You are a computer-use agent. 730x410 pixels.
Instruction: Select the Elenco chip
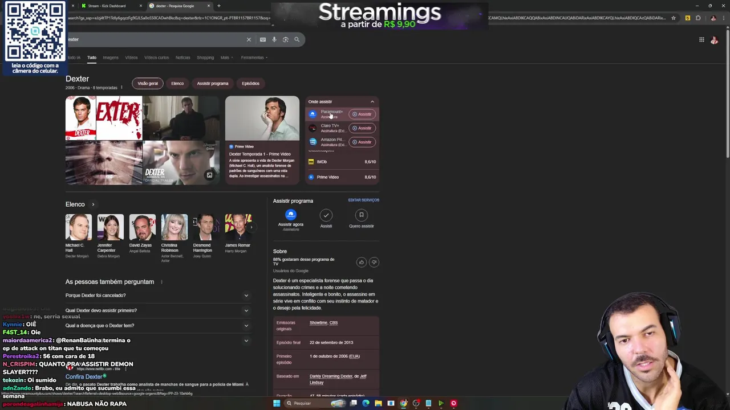pyautogui.click(x=177, y=84)
